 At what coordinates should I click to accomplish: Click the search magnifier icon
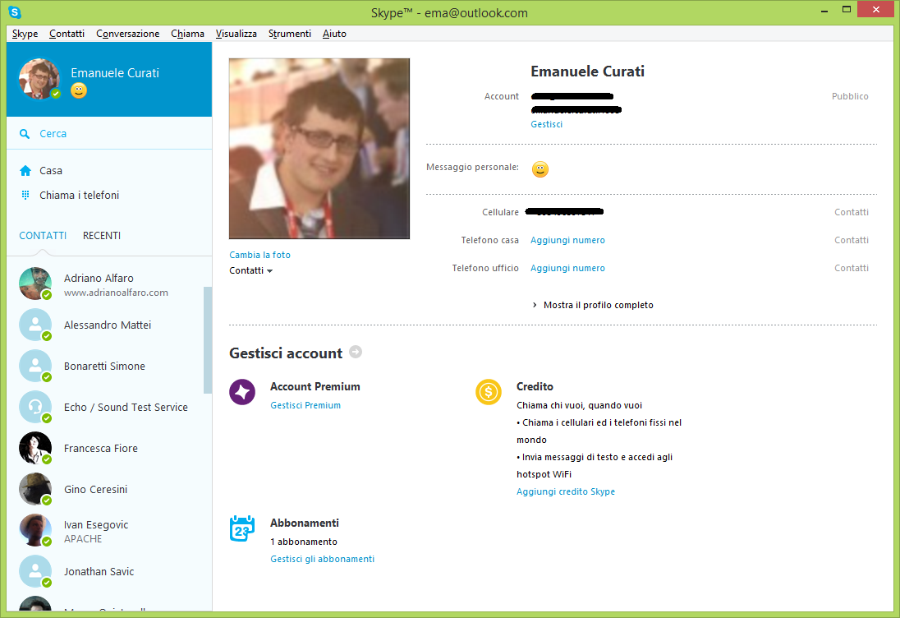point(25,134)
